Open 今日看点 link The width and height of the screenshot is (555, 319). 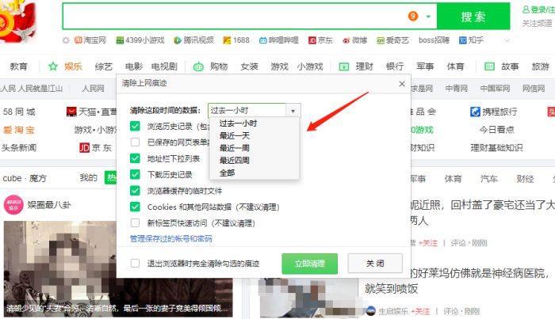(496, 130)
